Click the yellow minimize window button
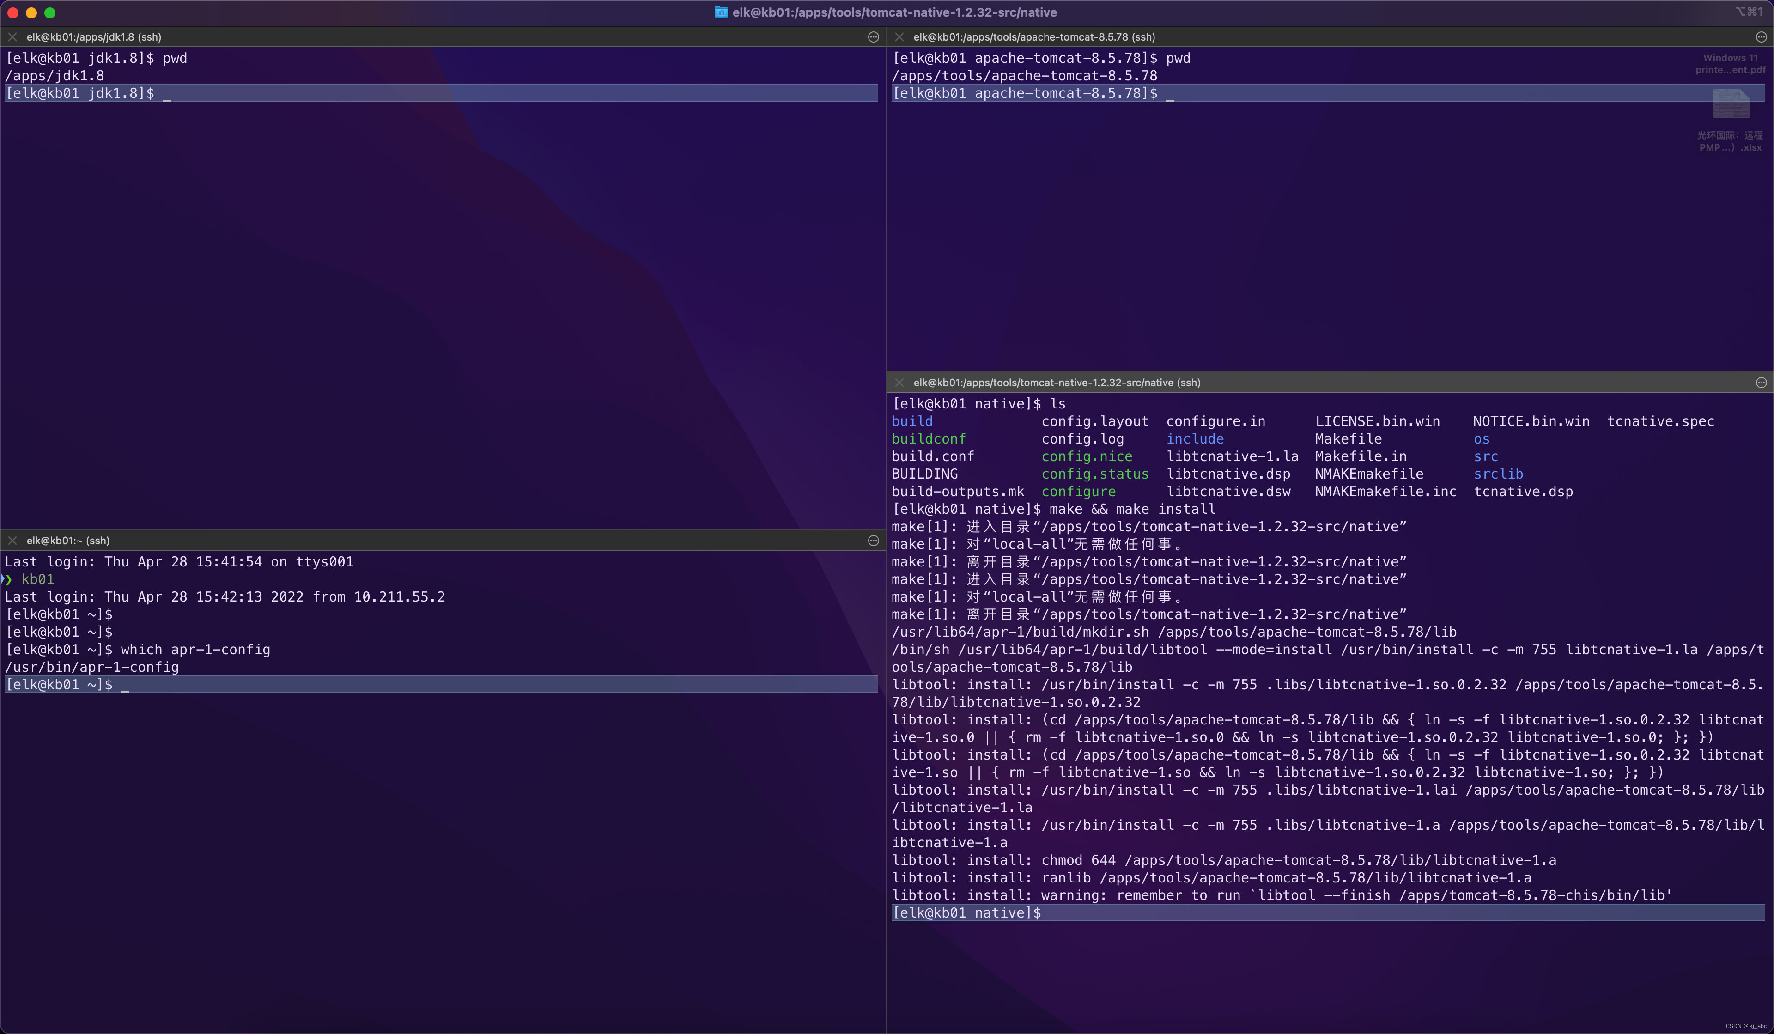This screenshot has width=1774, height=1034. coord(31,12)
